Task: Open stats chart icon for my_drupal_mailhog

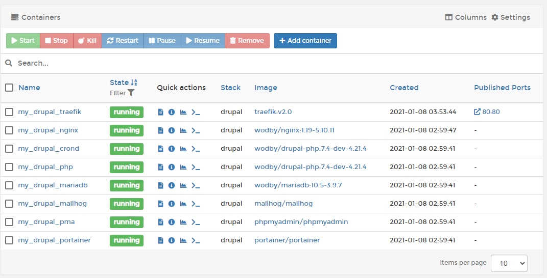Action: coord(183,204)
